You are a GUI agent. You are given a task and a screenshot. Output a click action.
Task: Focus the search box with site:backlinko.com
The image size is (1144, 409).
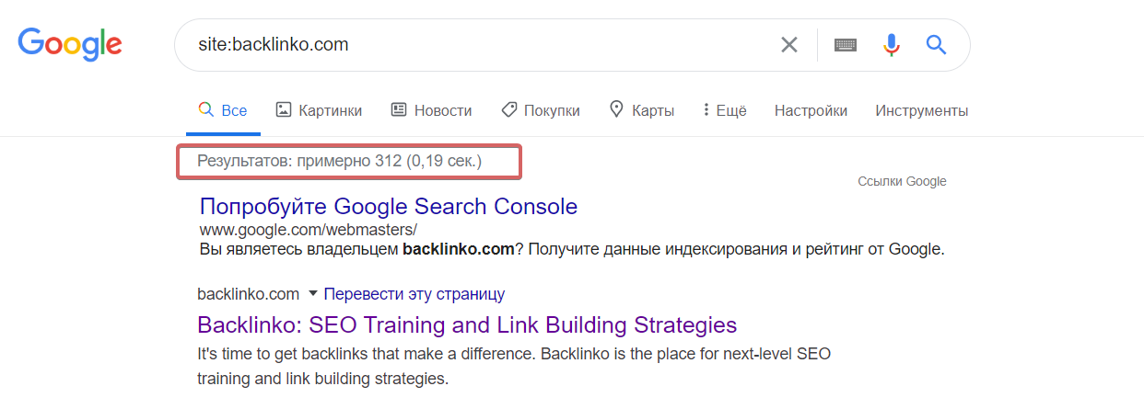[x=479, y=44]
